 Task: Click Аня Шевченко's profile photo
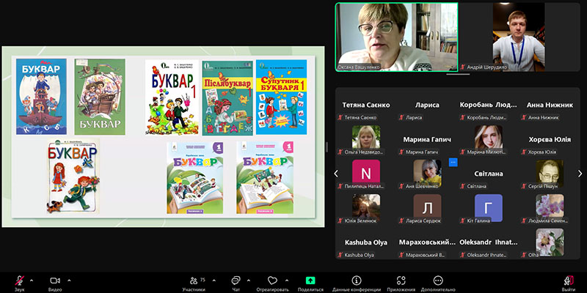pos(427,173)
